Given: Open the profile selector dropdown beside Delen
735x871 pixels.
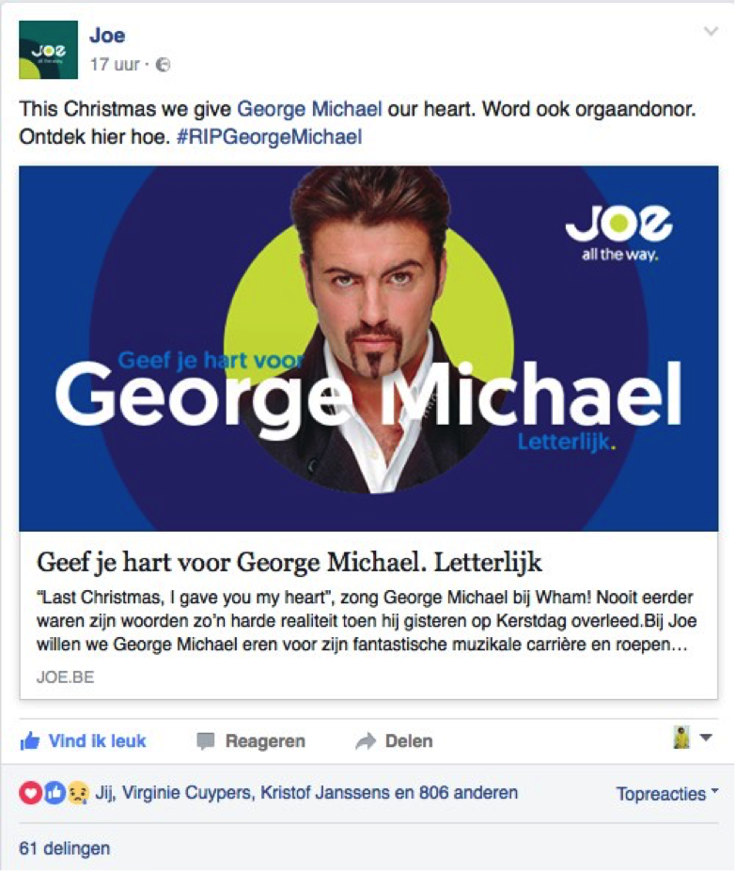Looking at the screenshot, I should click(693, 739).
